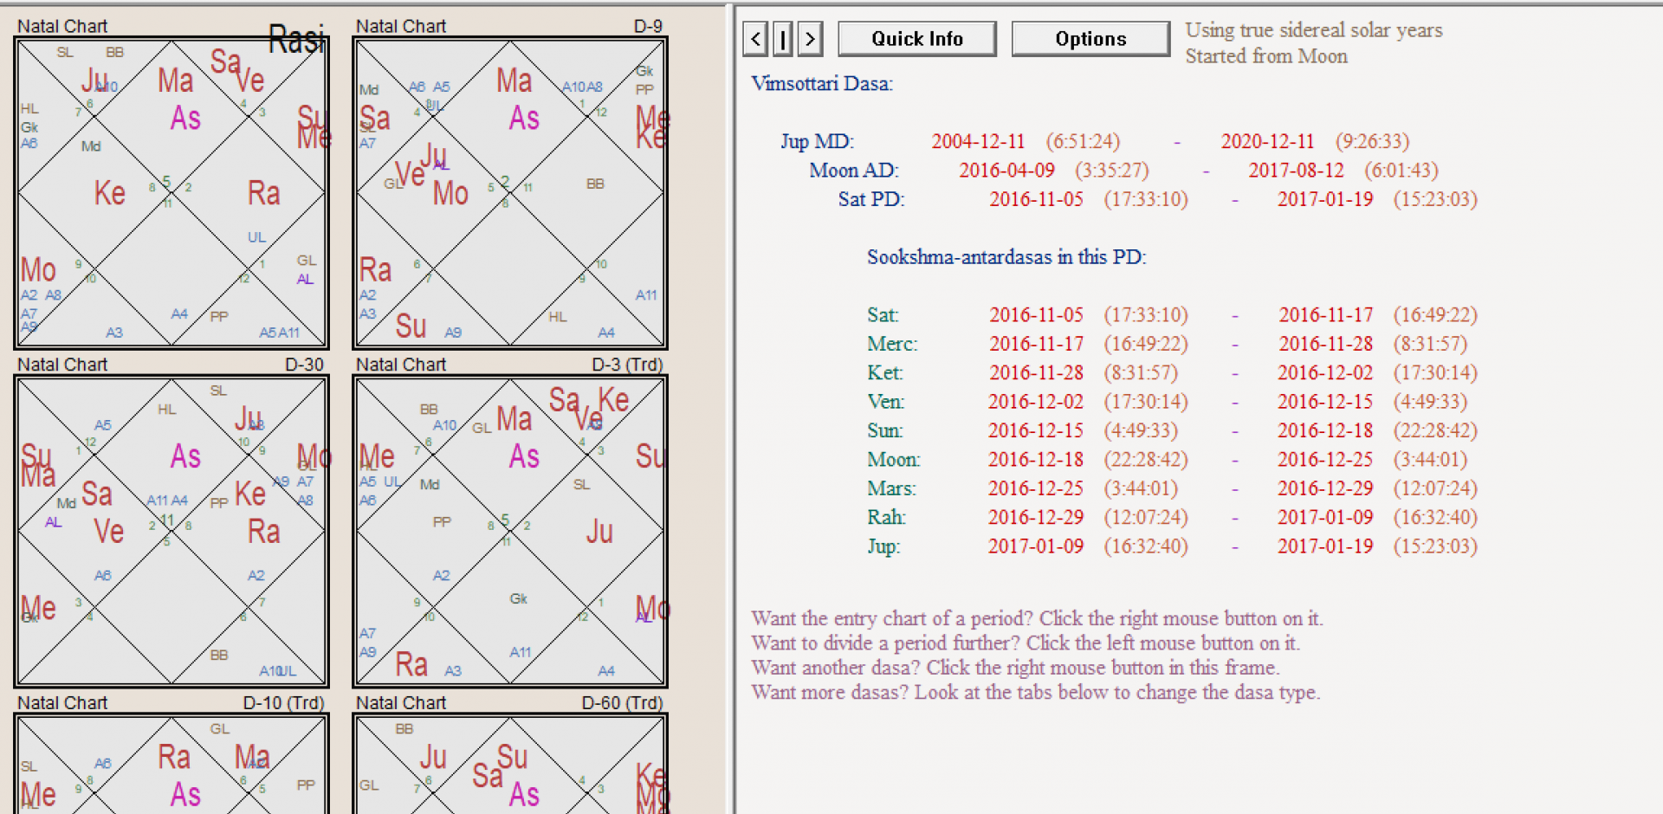
Task: Click the Mars sookshma-antardasa period
Action: pyautogui.click(x=890, y=488)
